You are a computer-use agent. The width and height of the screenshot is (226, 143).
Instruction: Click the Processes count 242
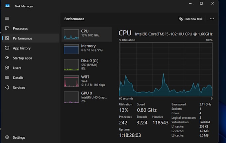coord(123,123)
